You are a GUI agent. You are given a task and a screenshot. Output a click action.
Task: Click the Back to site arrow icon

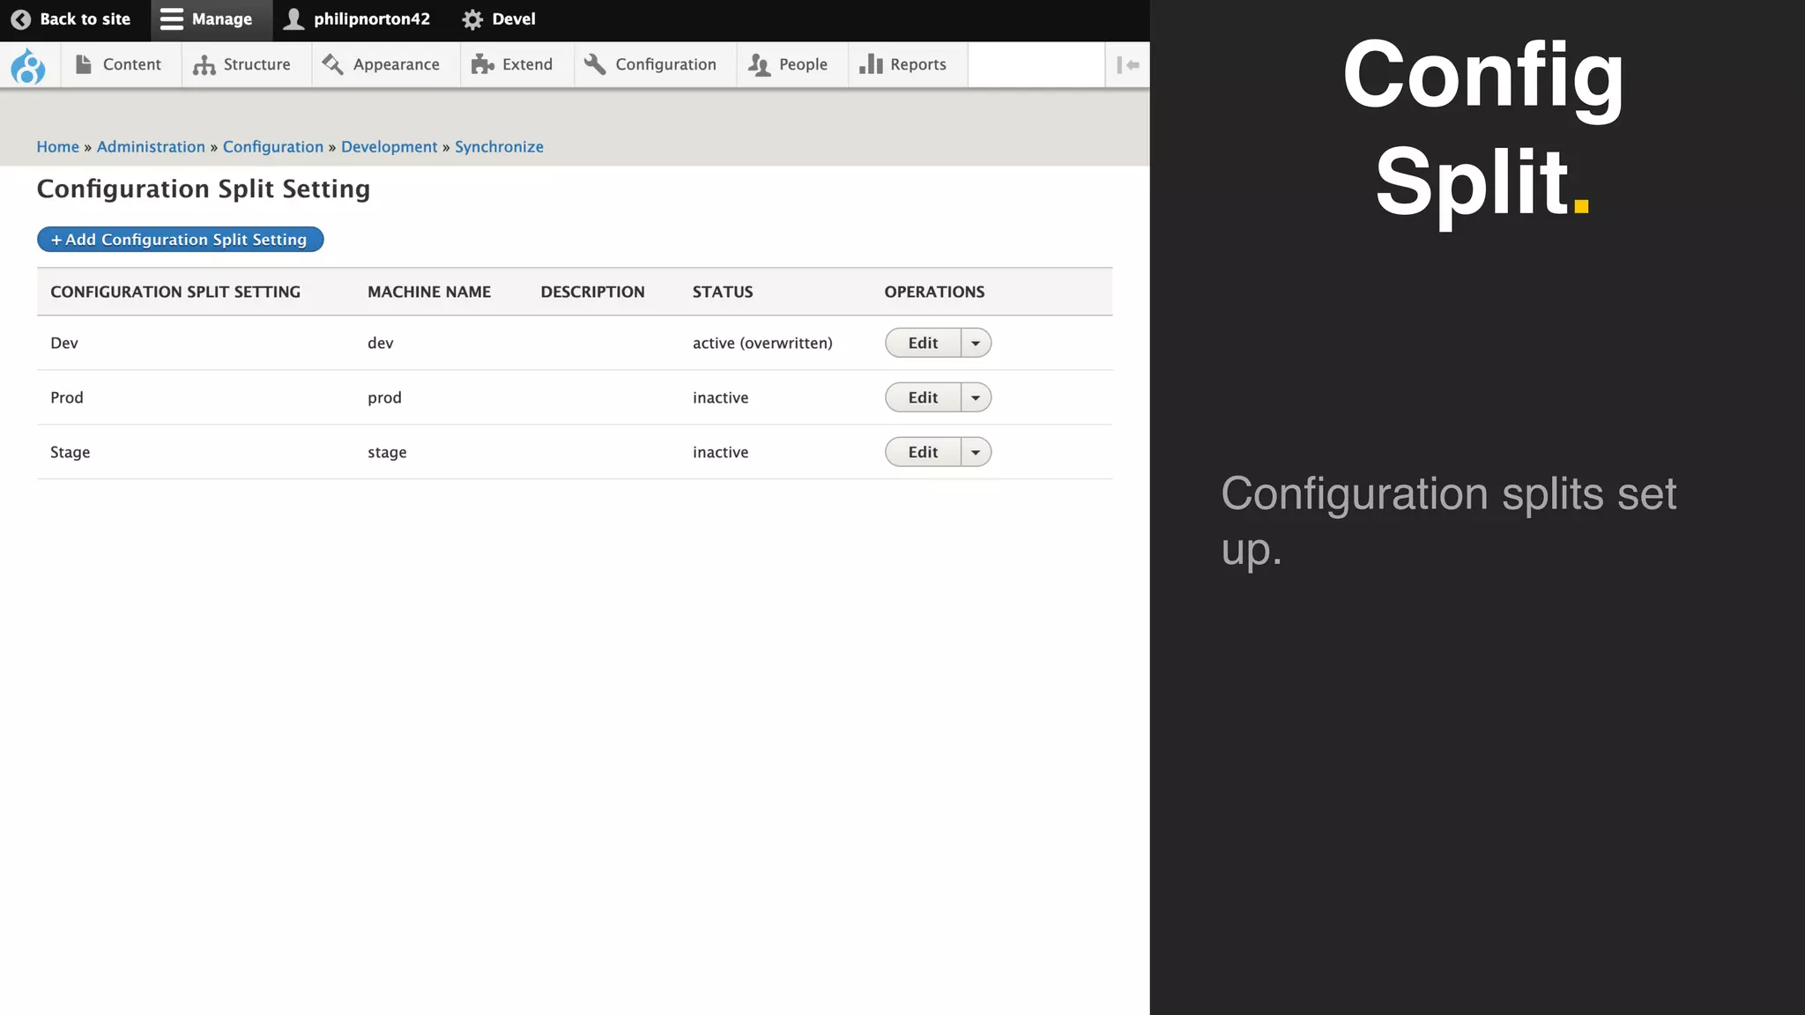coord(21,19)
